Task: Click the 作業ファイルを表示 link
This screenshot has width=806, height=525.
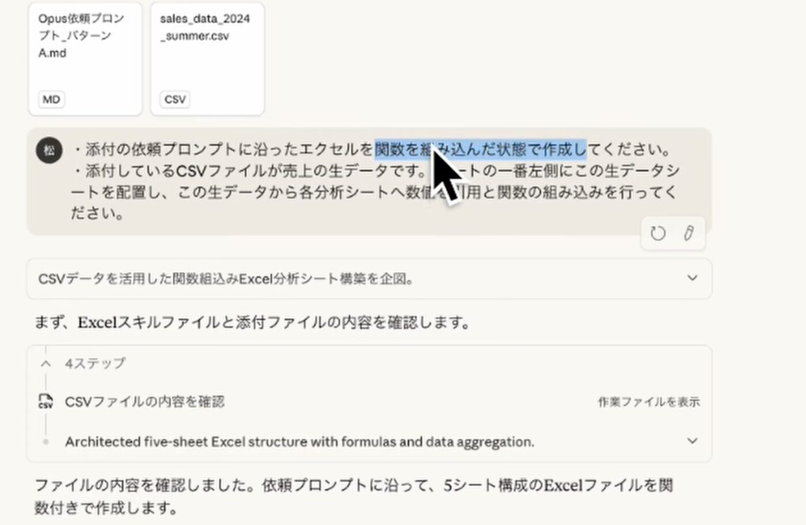Action: [648, 402]
